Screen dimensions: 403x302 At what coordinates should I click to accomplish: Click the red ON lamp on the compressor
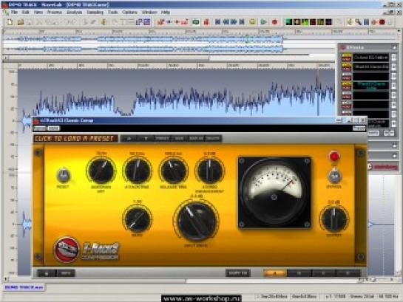pos(334,157)
